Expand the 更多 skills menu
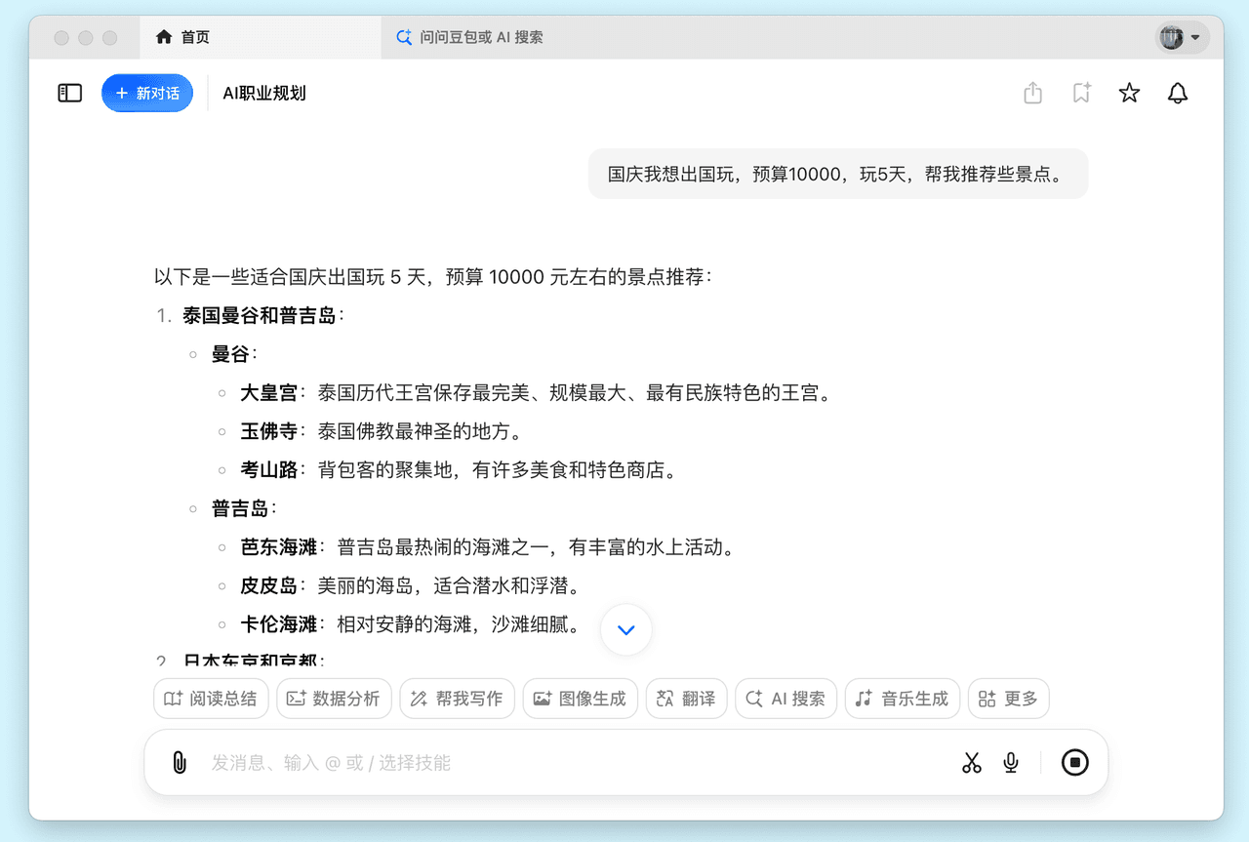 click(1008, 699)
